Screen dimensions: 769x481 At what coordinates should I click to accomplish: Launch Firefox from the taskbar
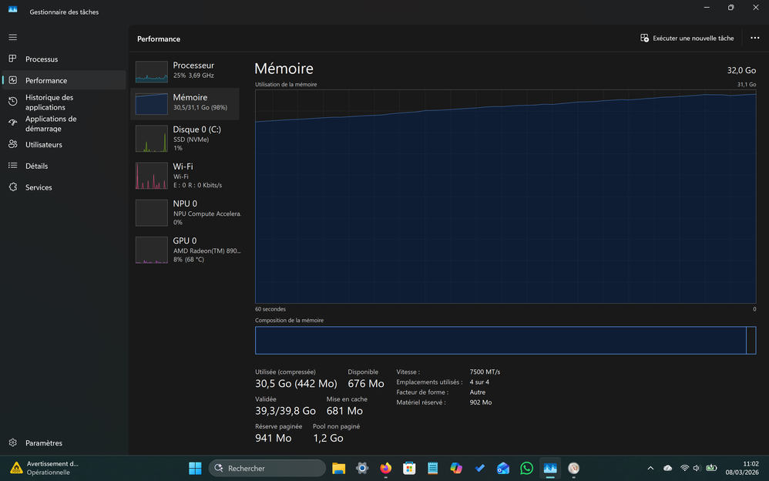tap(385, 468)
